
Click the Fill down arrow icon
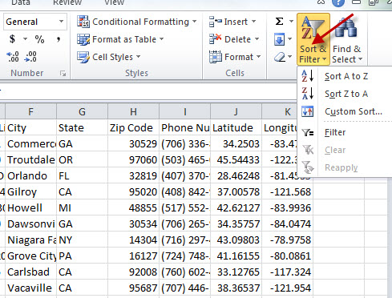pyautogui.click(x=280, y=40)
